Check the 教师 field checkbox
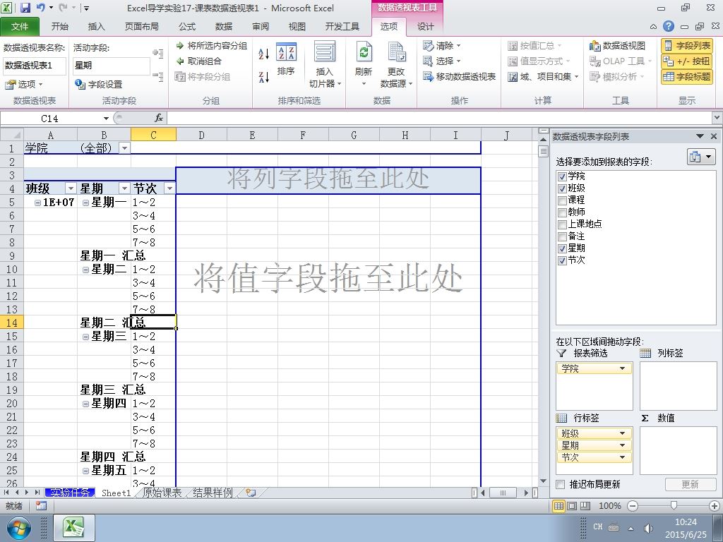This screenshot has width=723, height=542. (561, 212)
